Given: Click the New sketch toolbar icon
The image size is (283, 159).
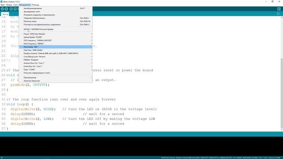Looking at the screenshot, I should 11,9.
